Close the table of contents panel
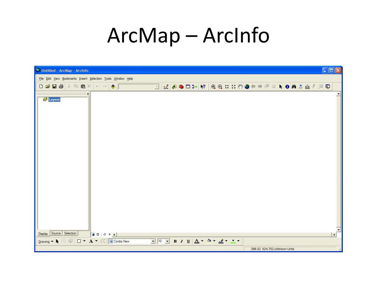 coord(88,94)
